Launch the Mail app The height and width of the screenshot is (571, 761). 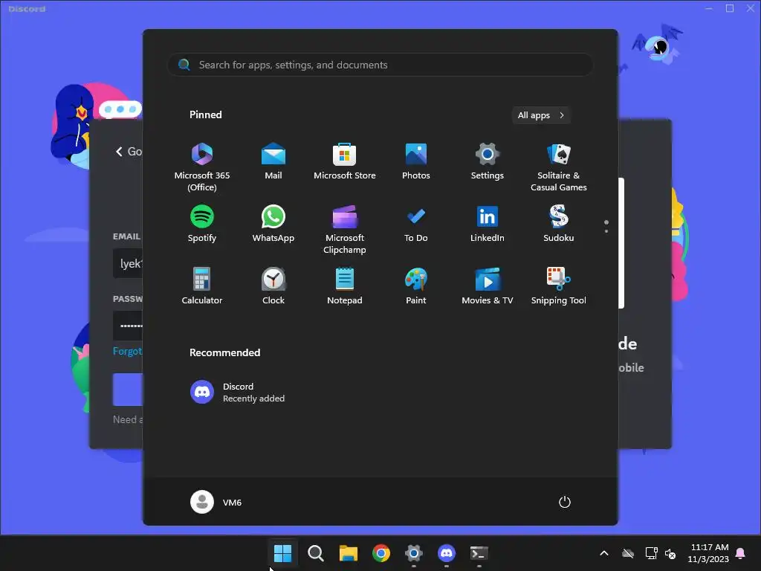coord(273,161)
